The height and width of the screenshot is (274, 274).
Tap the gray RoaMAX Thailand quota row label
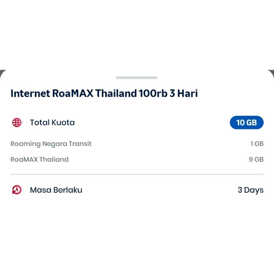(39, 160)
